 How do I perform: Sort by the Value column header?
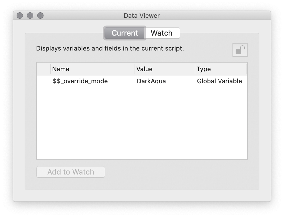click(x=145, y=69)
